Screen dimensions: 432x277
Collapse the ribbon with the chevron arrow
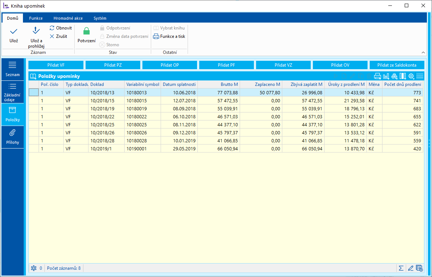point(423,52)
